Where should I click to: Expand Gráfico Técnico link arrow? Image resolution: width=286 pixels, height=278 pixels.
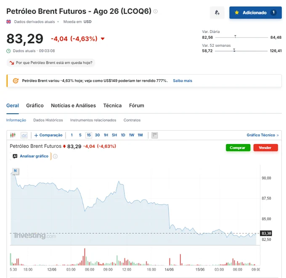pyautogui.click(x=278, y=135)
